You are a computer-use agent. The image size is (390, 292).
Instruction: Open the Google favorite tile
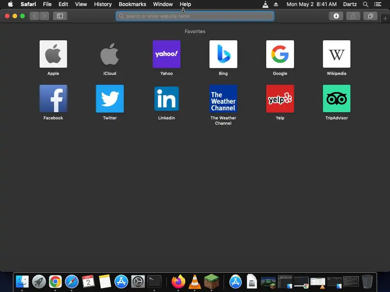[280, 54]
